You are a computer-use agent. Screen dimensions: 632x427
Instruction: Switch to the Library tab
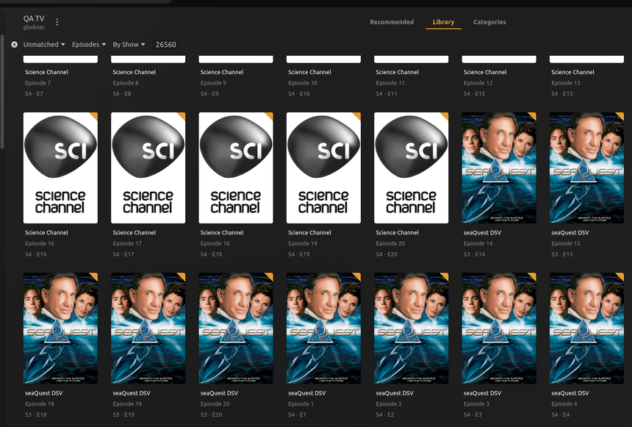[x=443, y=22]
